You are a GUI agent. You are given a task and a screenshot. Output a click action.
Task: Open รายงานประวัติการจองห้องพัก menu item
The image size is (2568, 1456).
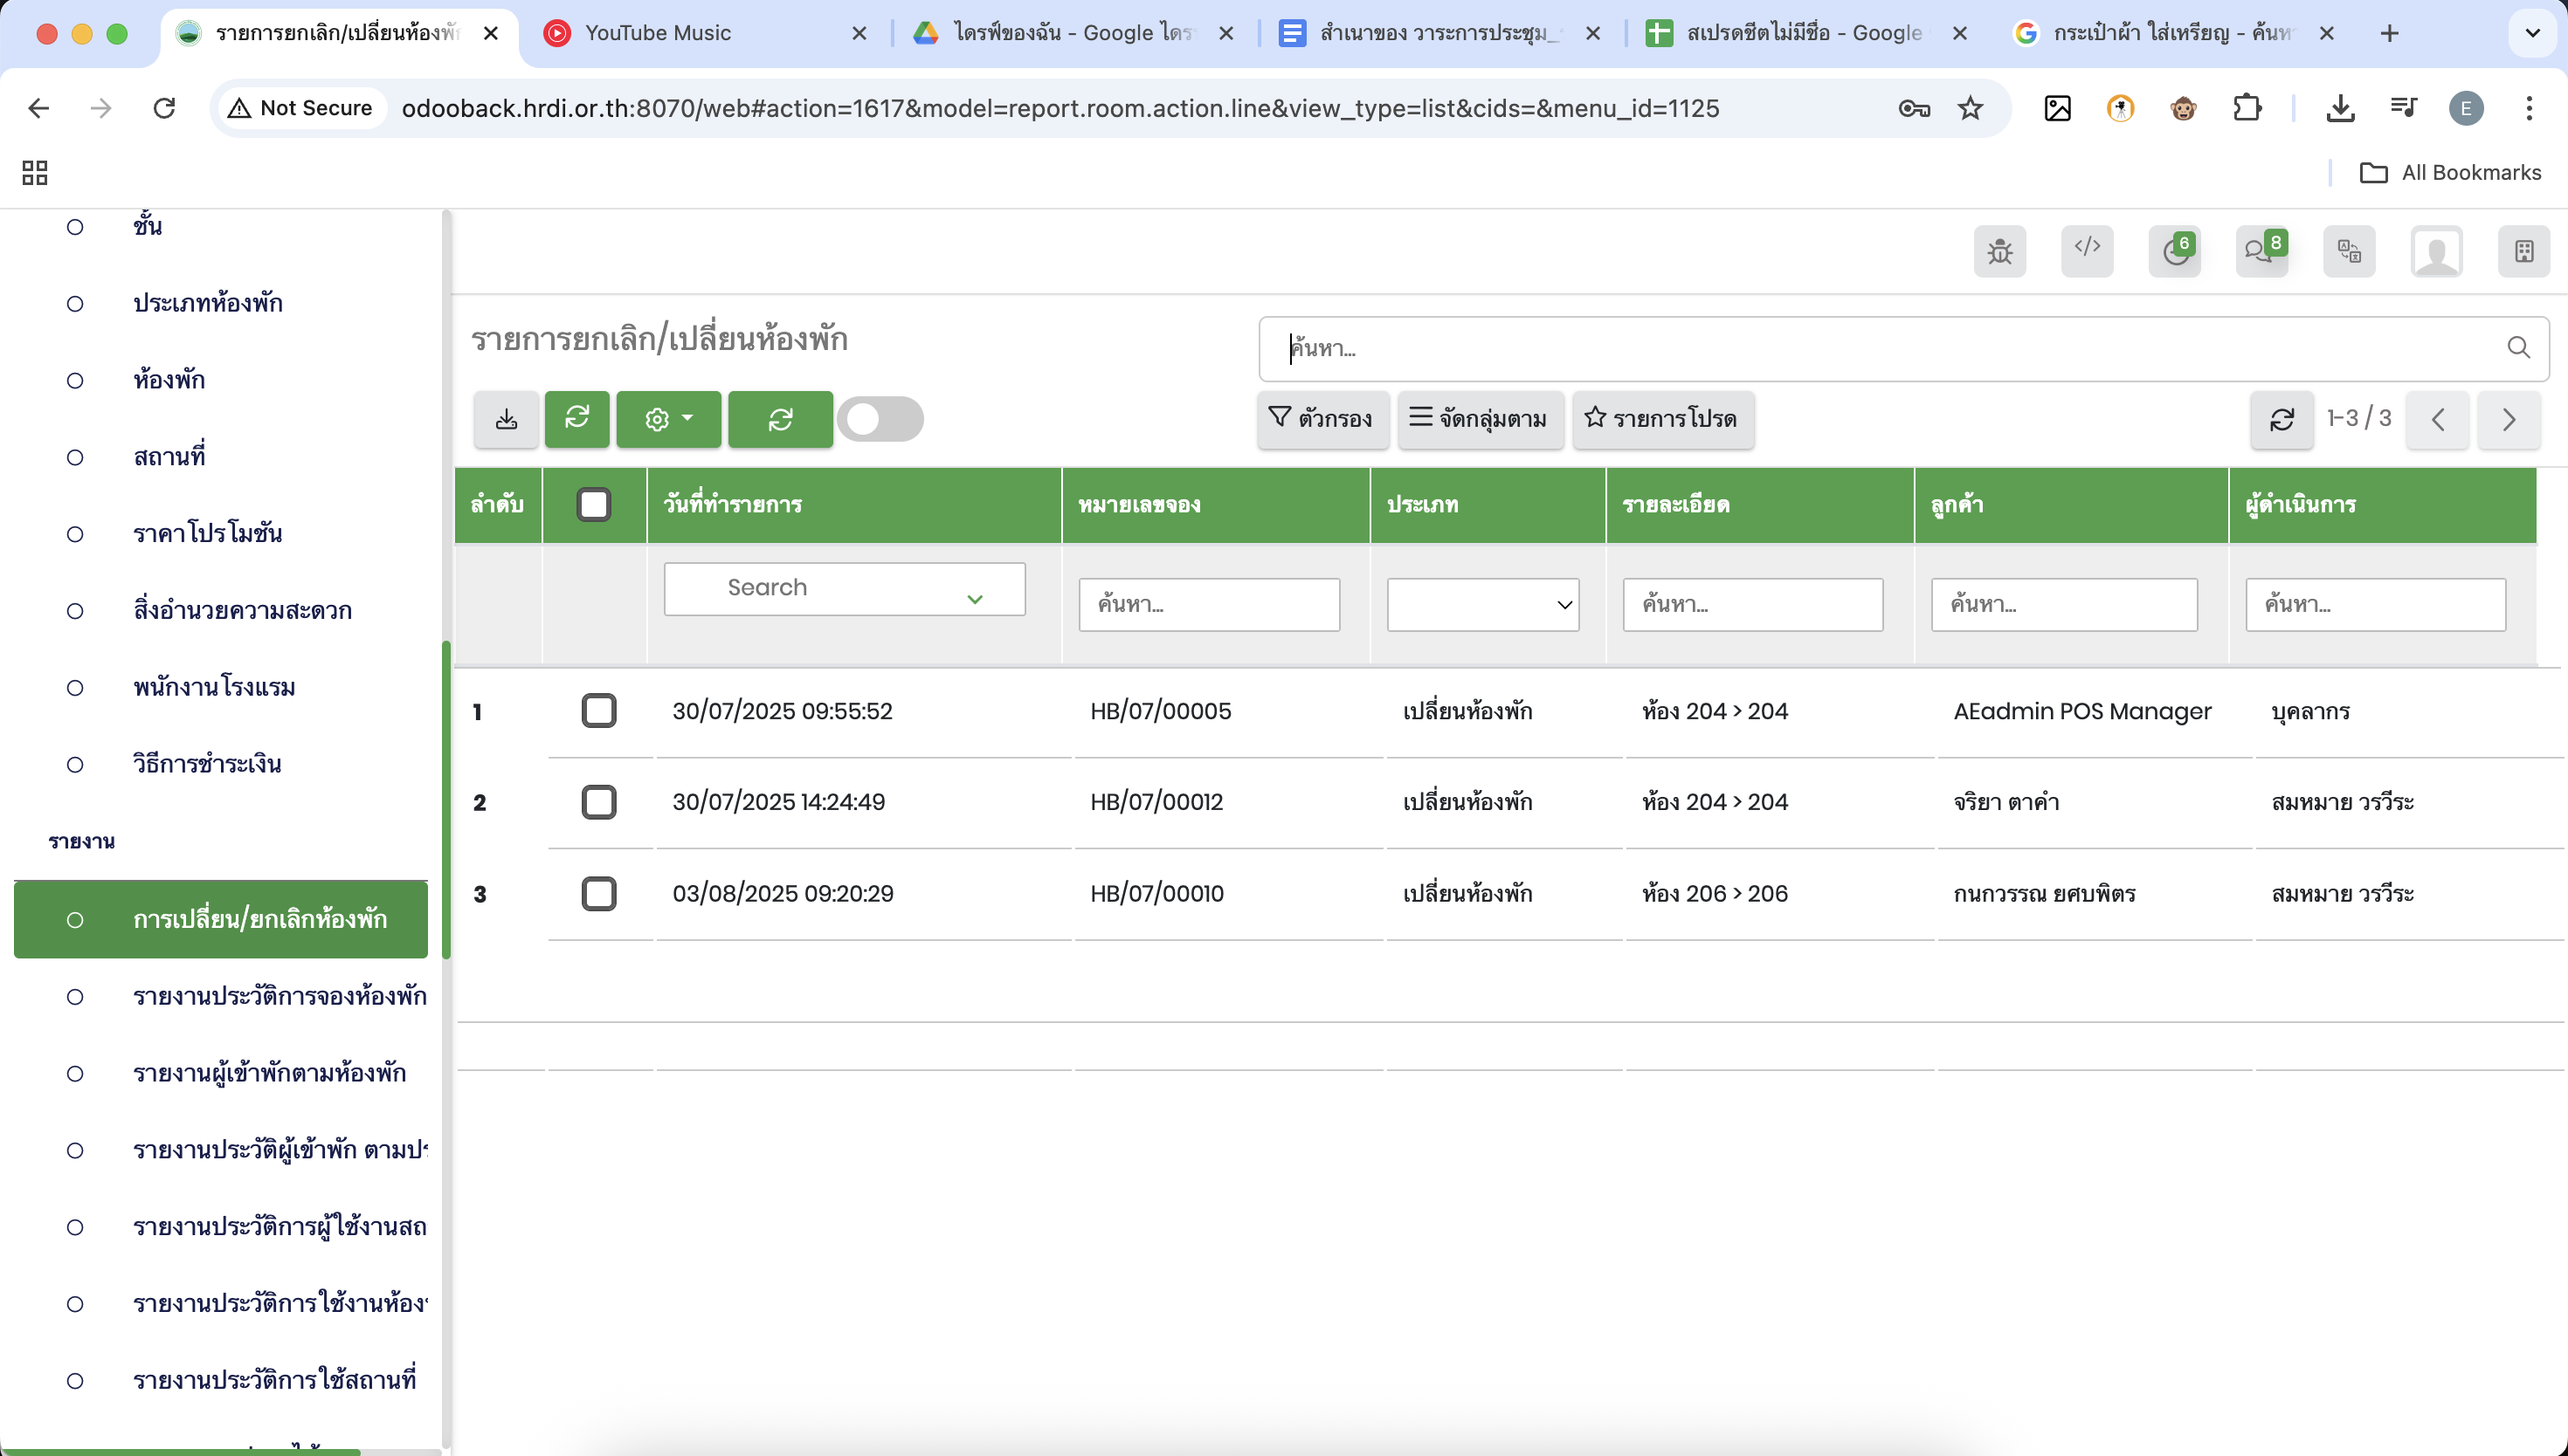pos(280,996)
